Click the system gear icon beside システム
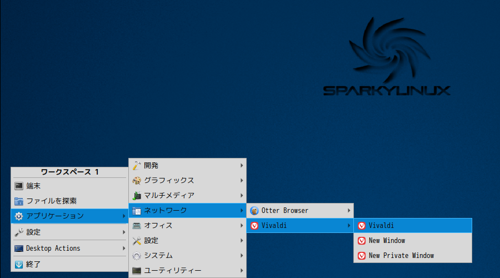Screen dimensions: 500x278 [x=137, y=256]
